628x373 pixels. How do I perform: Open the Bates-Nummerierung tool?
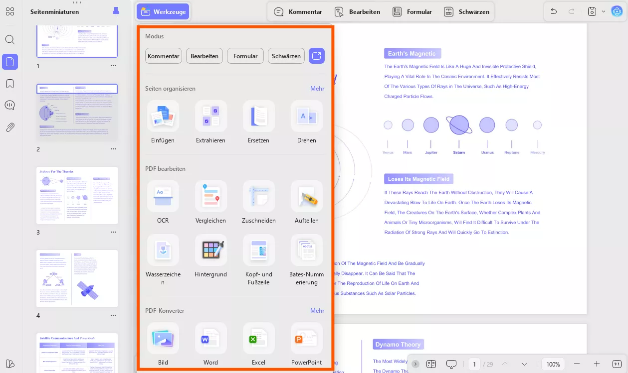[x=307, y=260]
